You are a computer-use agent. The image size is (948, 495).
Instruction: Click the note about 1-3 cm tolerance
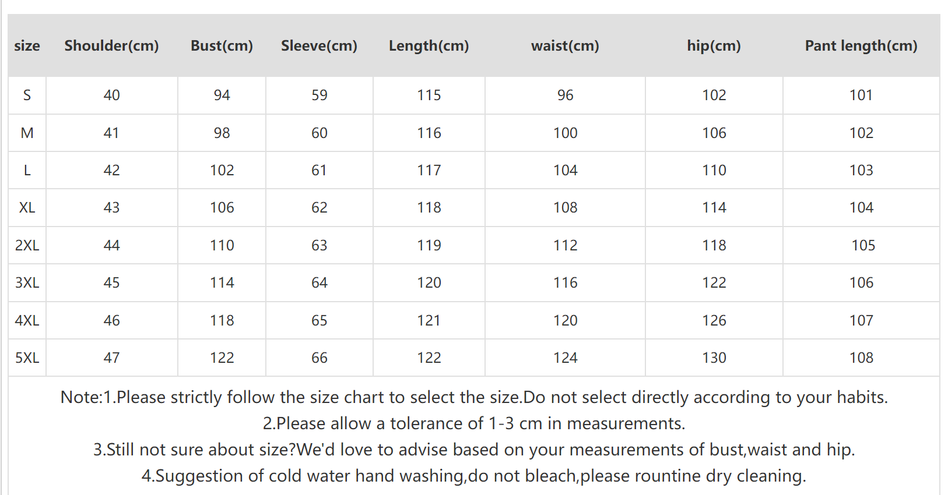[x=474, y=423]
